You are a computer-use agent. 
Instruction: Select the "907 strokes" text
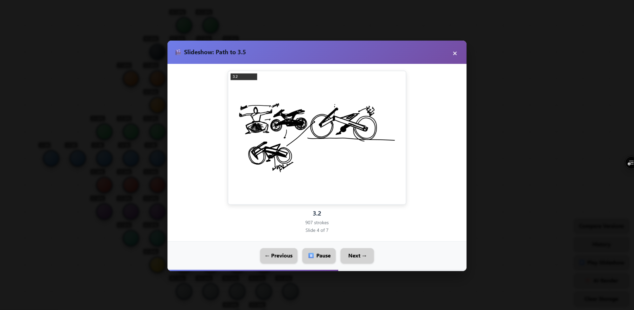click(x=317, y=223)
